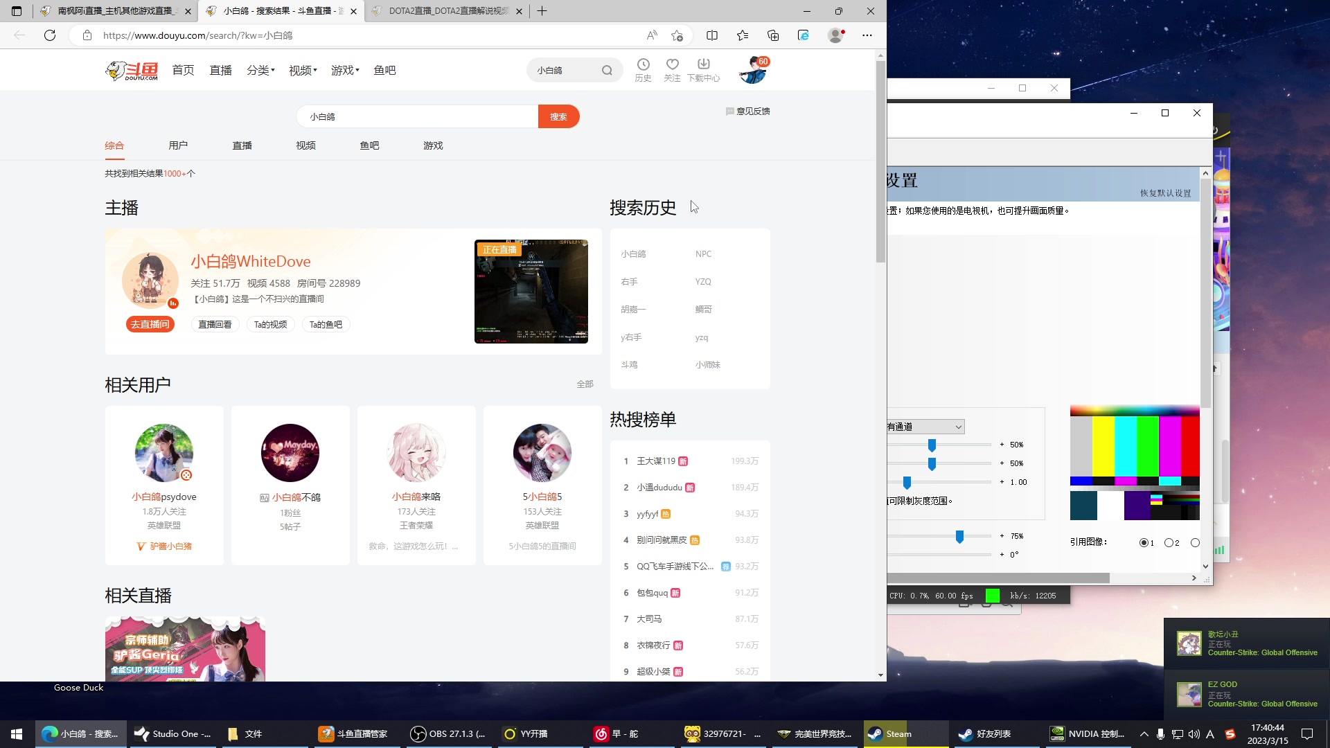Switch to 用户 search tab

pos(178,145)
